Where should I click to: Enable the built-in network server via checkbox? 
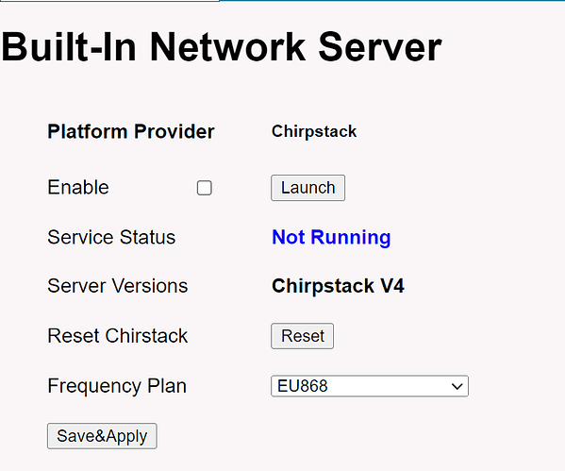coord(205,188)
